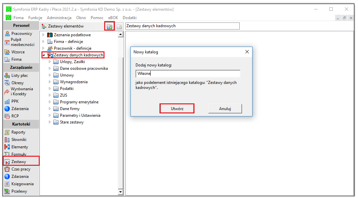Open the Firma menu
The height and width of the screenshot is (198, 358).
point(19,18)
